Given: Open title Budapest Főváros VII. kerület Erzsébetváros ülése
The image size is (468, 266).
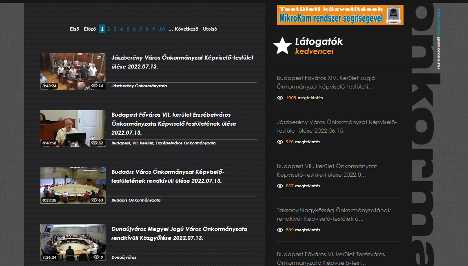Looking at the screenshot, I should [x=174, y=124].
